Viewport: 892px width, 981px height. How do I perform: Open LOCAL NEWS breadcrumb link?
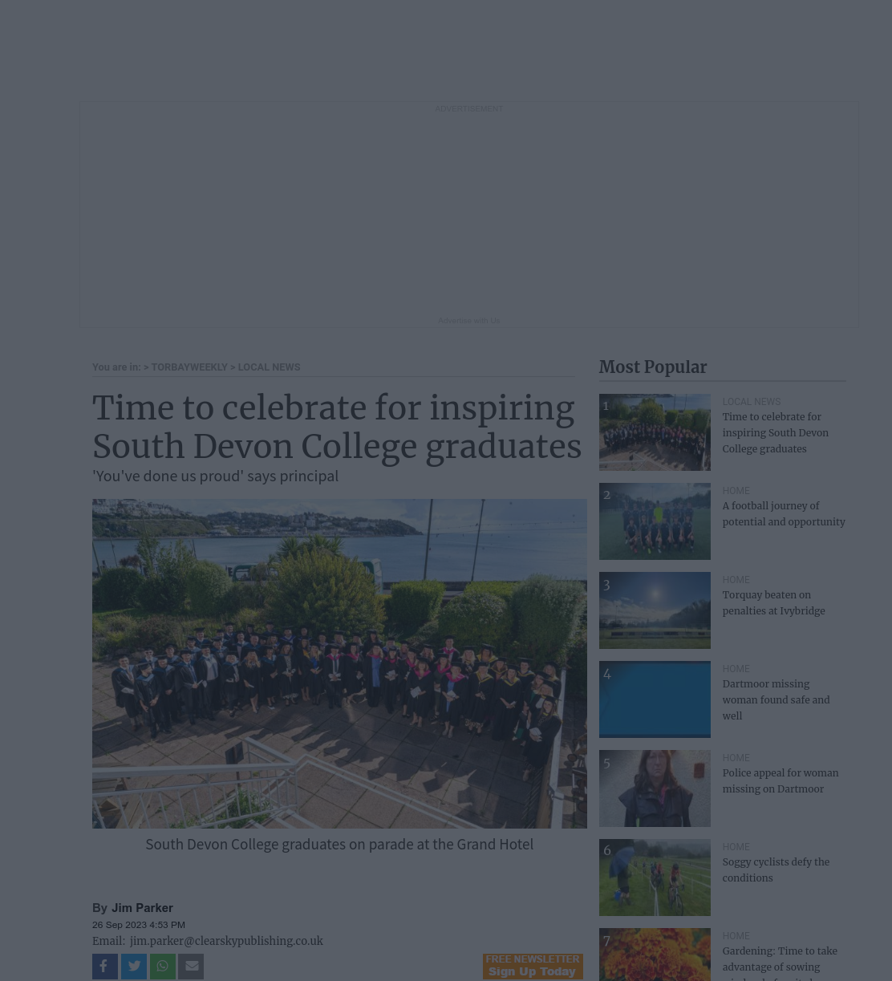269,367
